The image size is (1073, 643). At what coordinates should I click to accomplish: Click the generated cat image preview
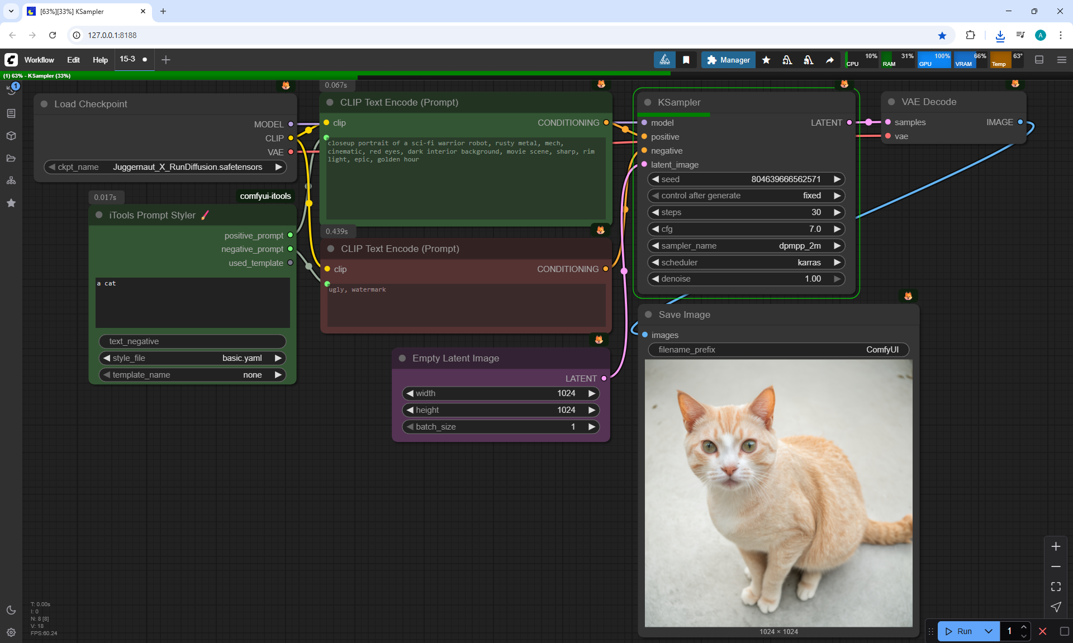(x=778, y=493)
